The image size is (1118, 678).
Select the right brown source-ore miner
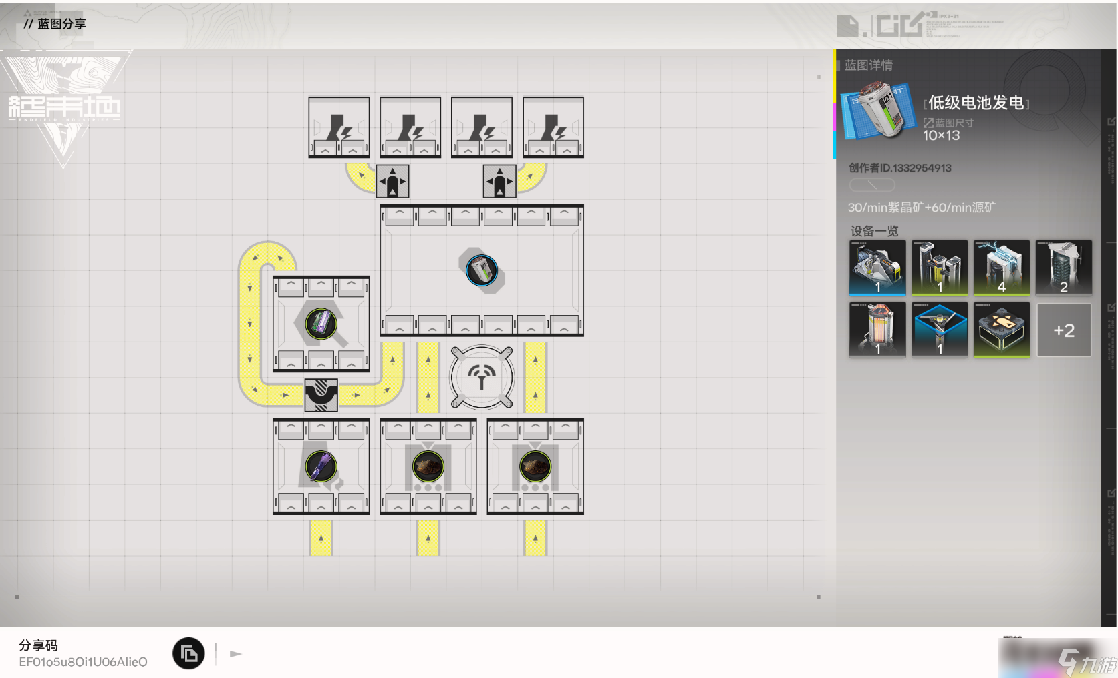[535, 466]
